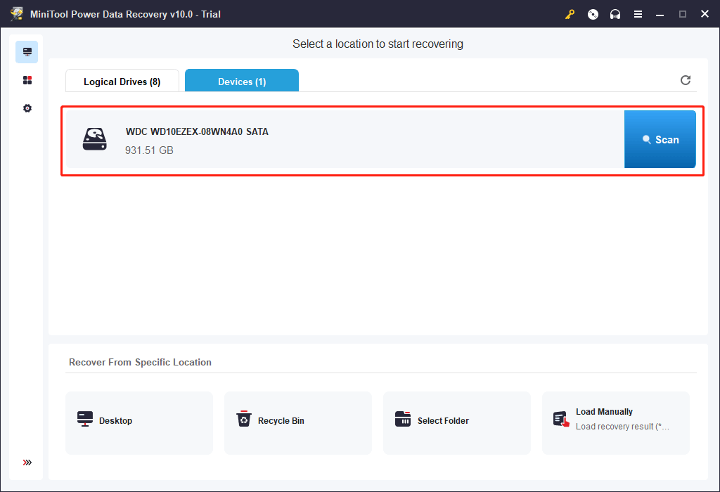Open the bootable media disc icon
The image size is (720, 492).
593,14
